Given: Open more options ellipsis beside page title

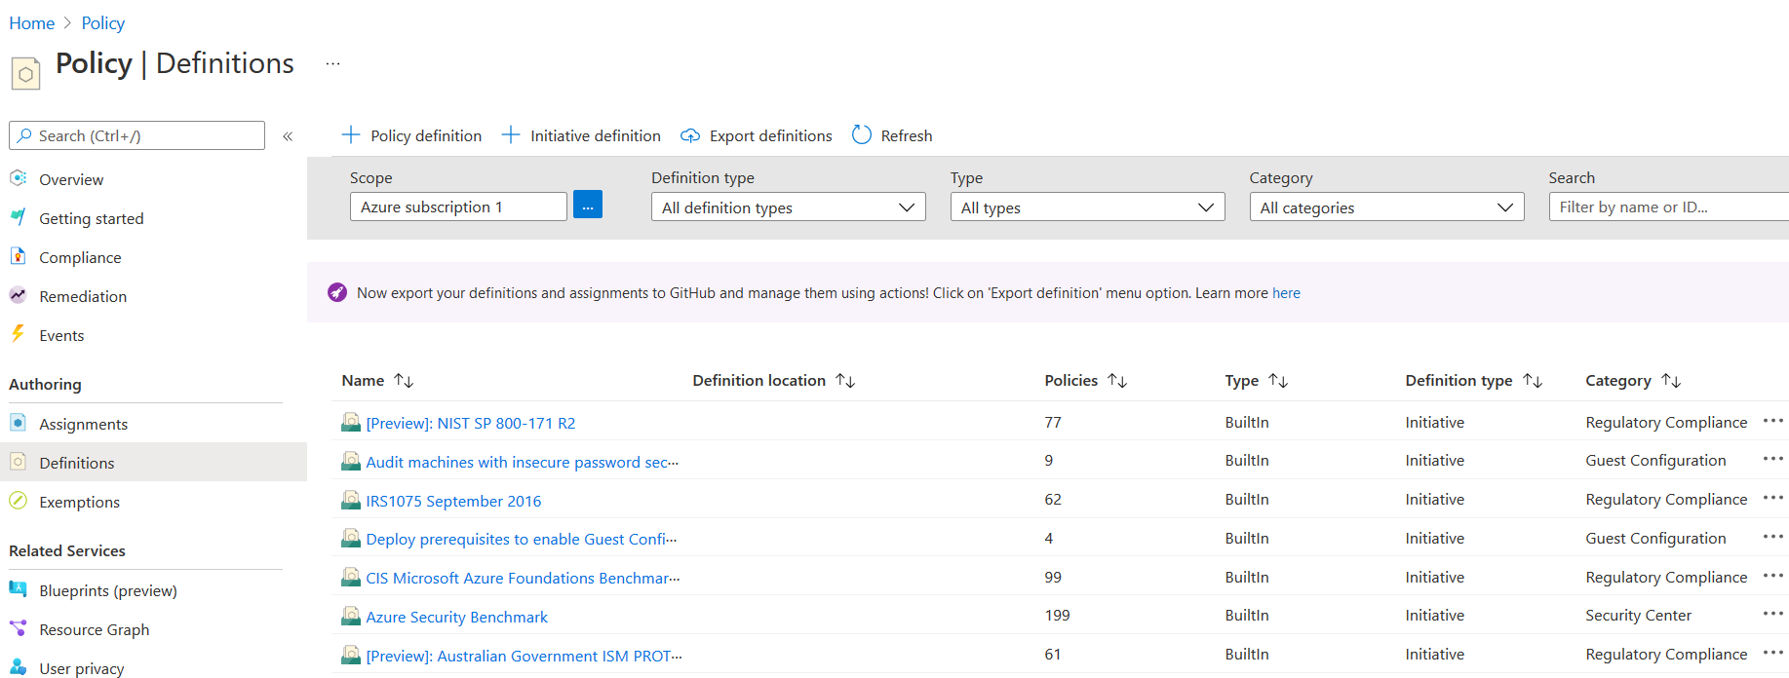Looking at the screenshot, I should click(333, 64).
